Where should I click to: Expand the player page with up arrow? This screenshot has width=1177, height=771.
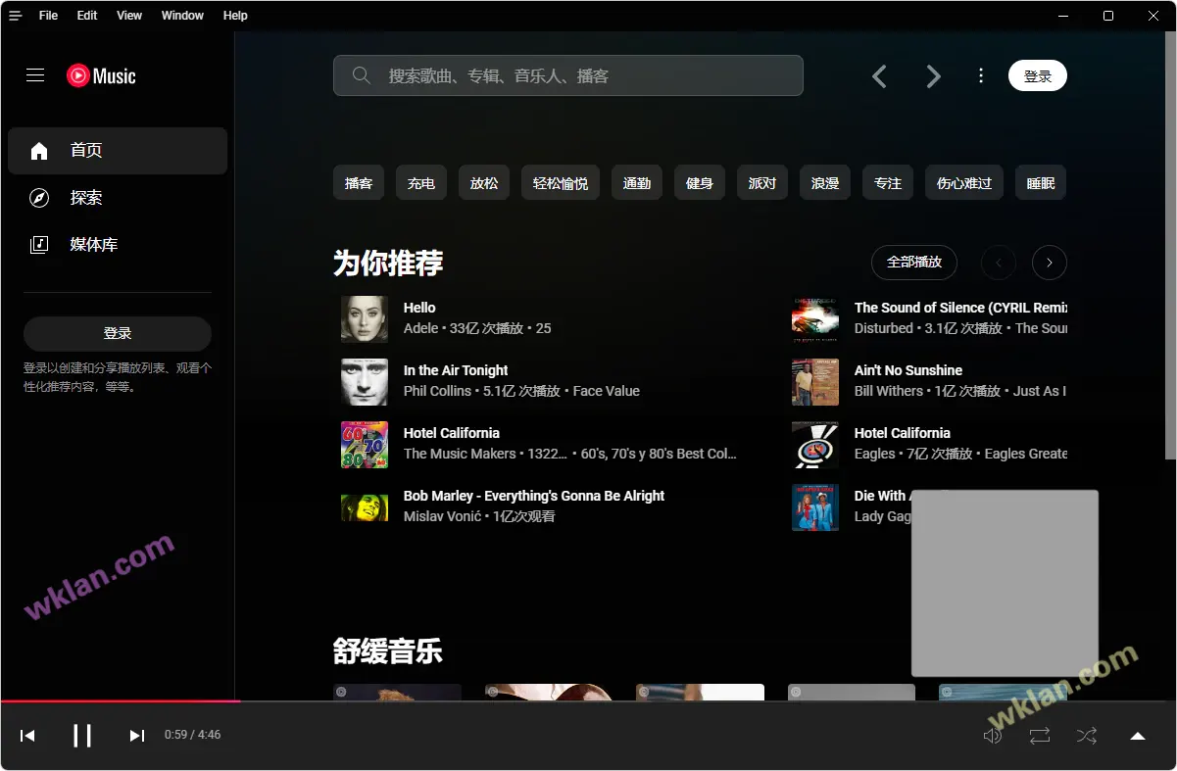click(1138, 736)
